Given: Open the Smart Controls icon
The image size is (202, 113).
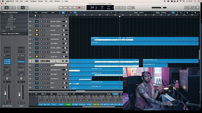Looking at the screenshot, I should [19, 8].
